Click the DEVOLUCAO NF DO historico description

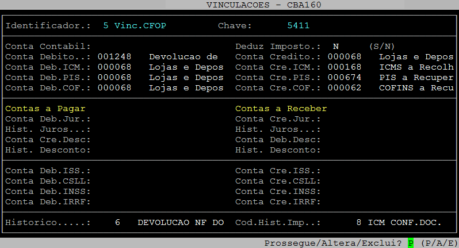tap(181, 222)
